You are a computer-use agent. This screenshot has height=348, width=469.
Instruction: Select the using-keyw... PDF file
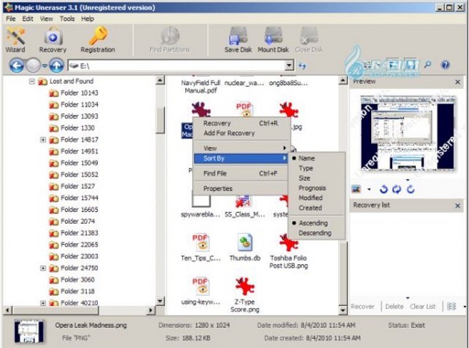click(x=201, y=291)
